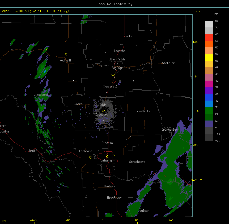Click the Banff label

tap(33, 151)
